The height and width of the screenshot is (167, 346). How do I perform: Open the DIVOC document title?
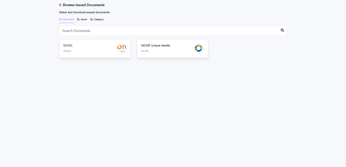tap(68, 45)
